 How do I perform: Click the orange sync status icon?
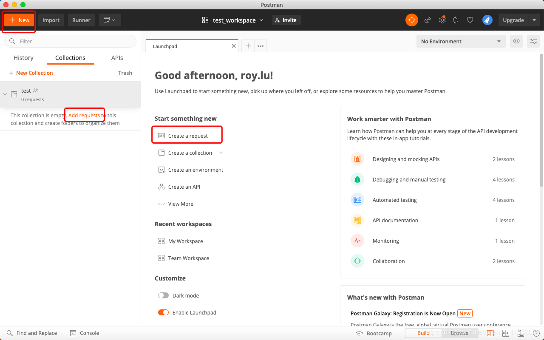411,20
